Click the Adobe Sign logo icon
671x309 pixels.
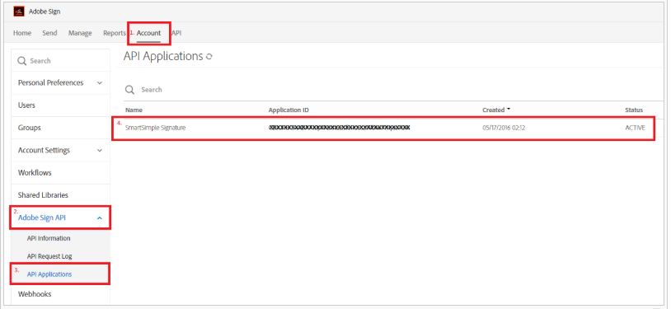point(19,12)
